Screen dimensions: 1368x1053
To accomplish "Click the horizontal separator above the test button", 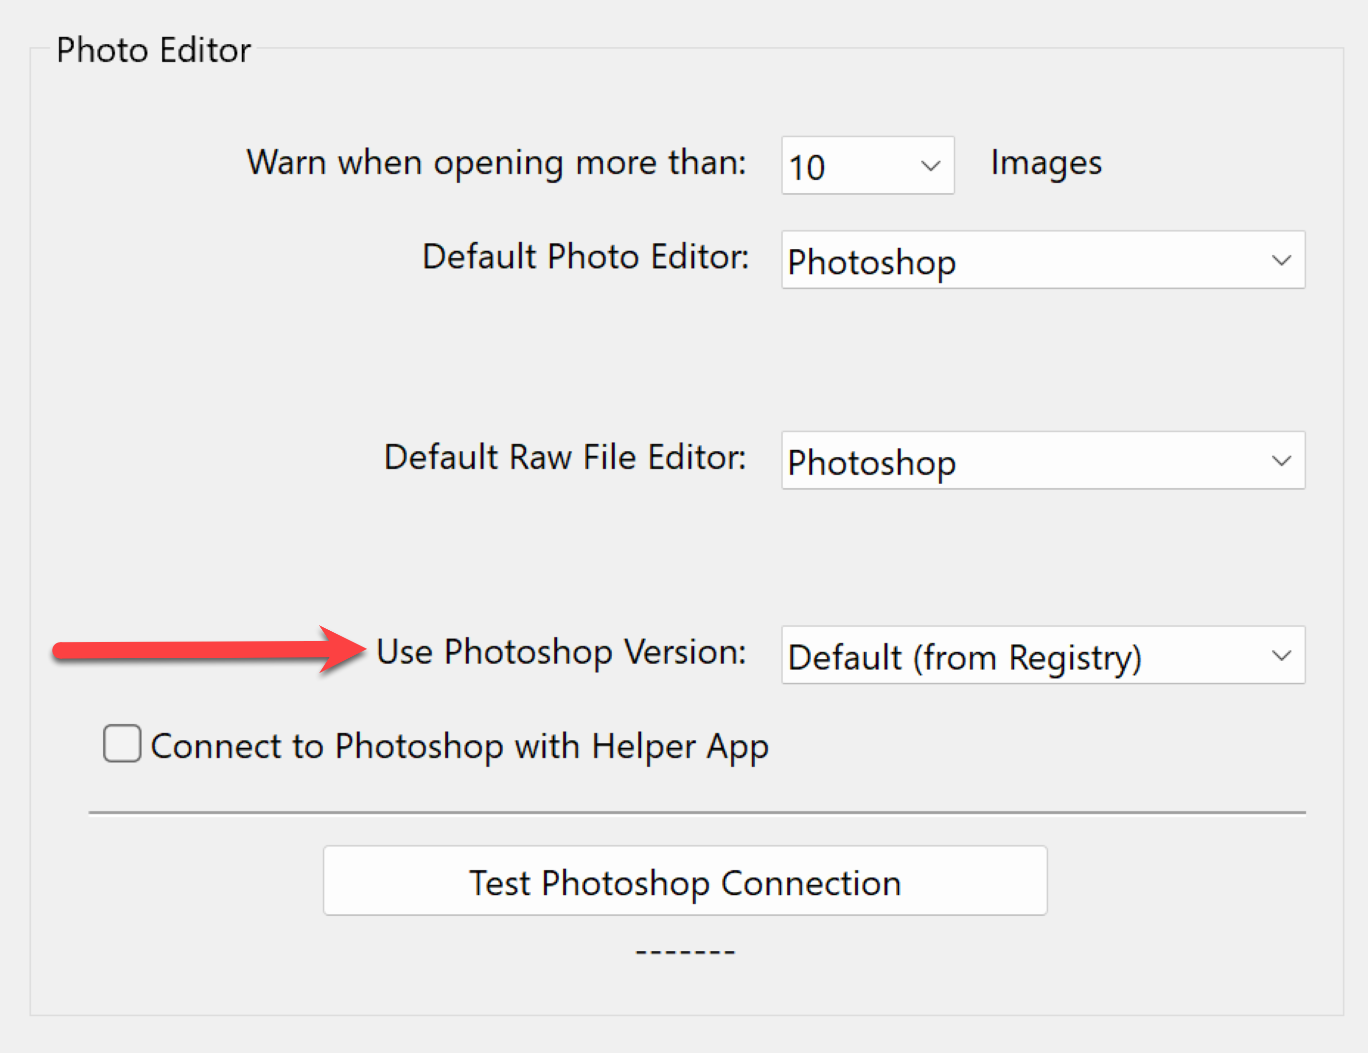I will 696,813.
